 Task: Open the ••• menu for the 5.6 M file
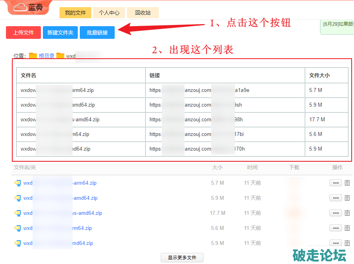[335, 228]
